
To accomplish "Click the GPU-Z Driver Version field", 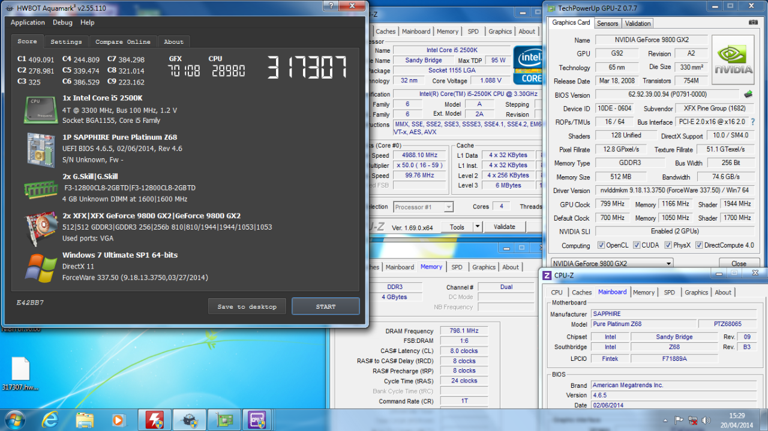I will (675, 191).
